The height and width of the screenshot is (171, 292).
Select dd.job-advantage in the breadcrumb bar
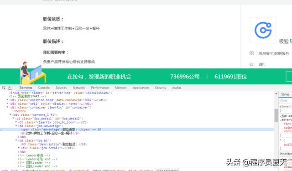click(141, 170)
